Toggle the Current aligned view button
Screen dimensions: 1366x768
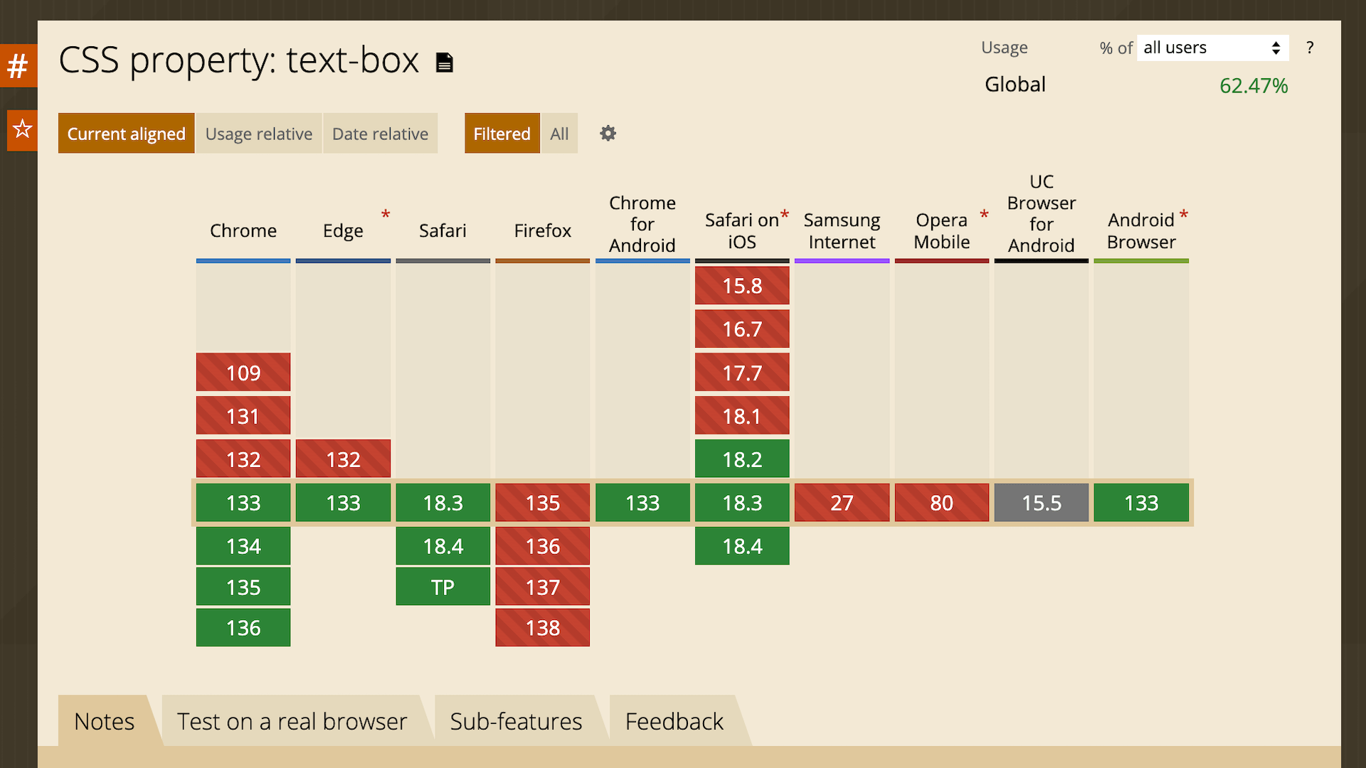(126, 133)
